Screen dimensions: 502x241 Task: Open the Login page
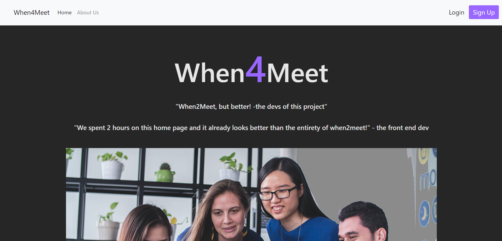click(x=456, y=12)
